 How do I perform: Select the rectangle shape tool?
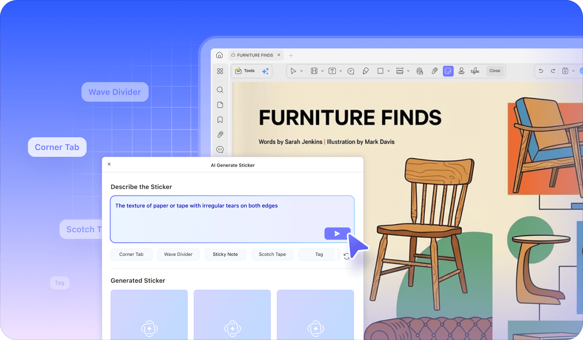(x=380, y=71)
